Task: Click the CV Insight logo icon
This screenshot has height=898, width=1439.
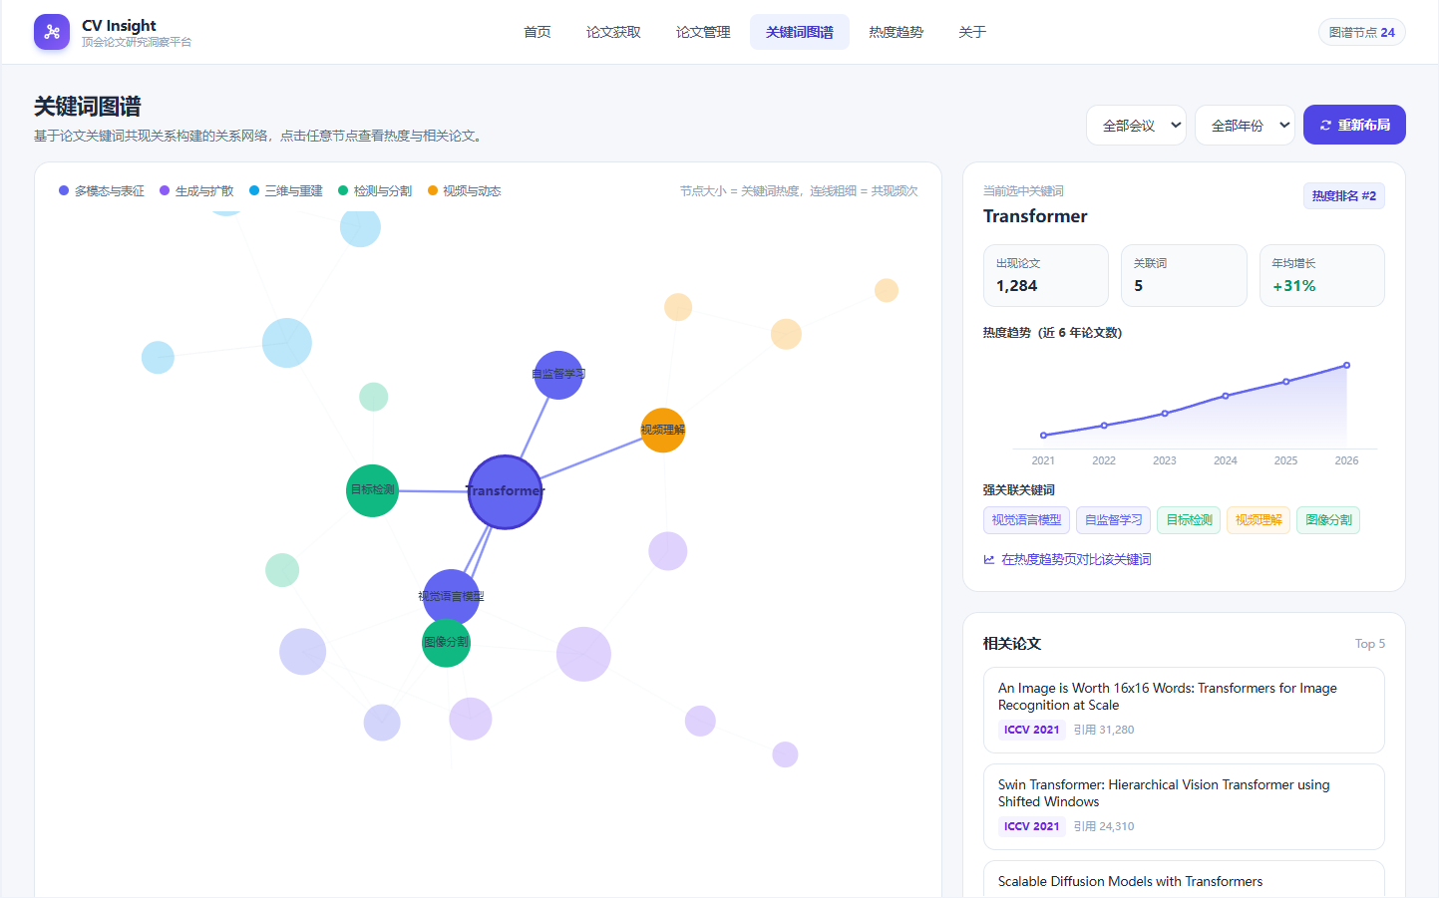Action: tap(52, 32)
